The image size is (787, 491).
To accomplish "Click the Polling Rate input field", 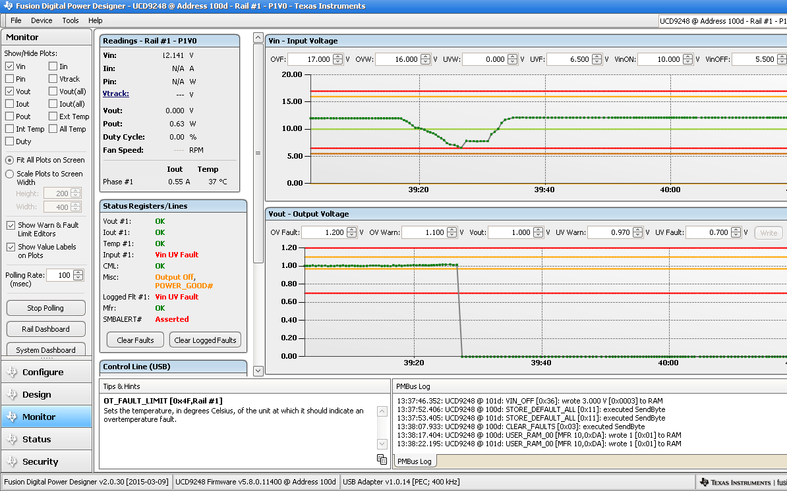I will tap(60, 275).
